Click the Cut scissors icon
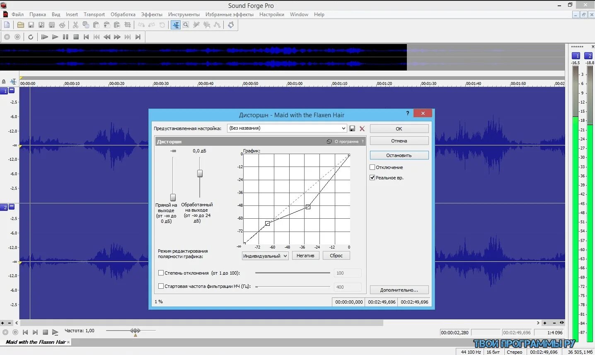 pos(75,25)
